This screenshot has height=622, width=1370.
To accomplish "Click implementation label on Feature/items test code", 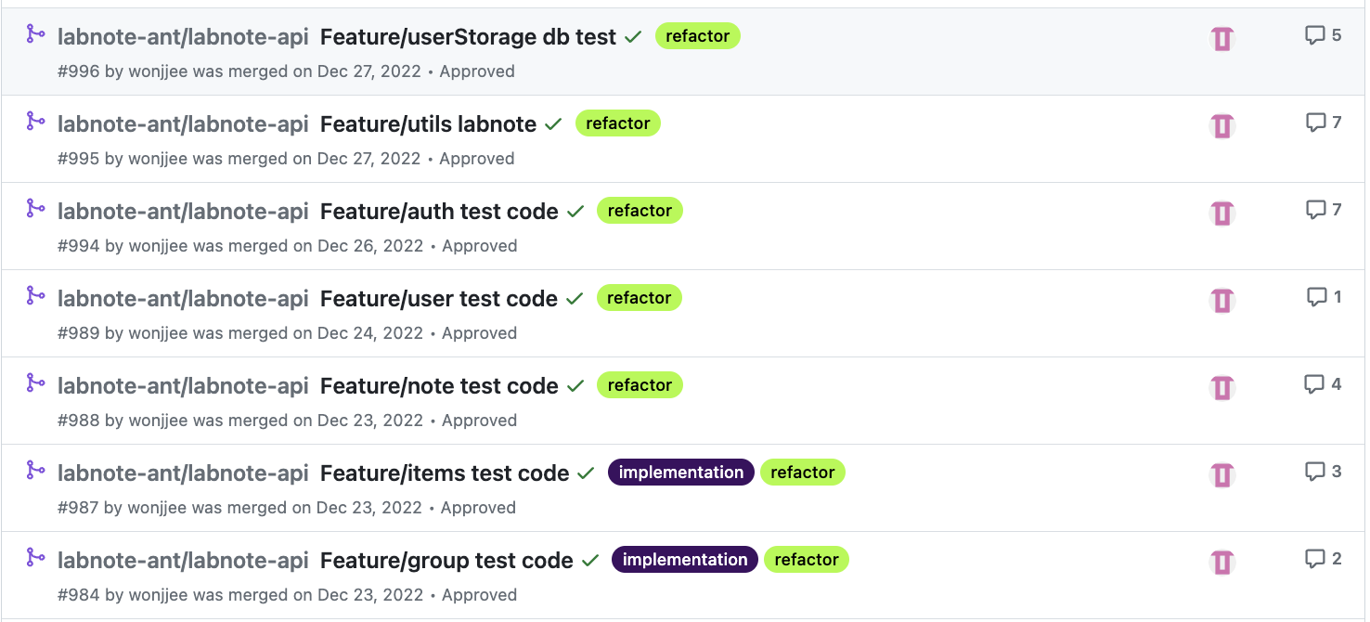I will click(681, 473).
